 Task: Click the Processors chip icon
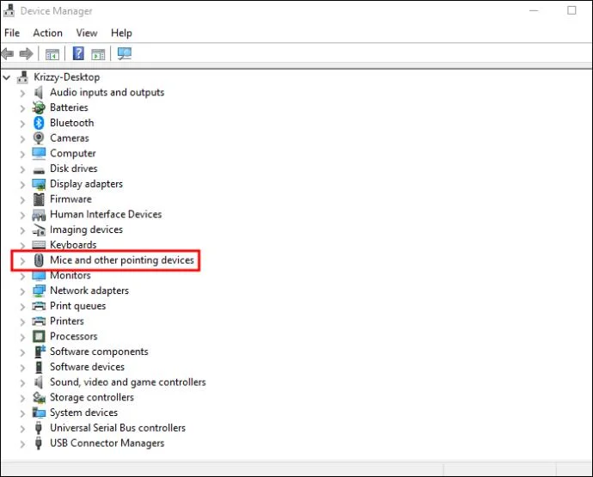tap(39, 336)
